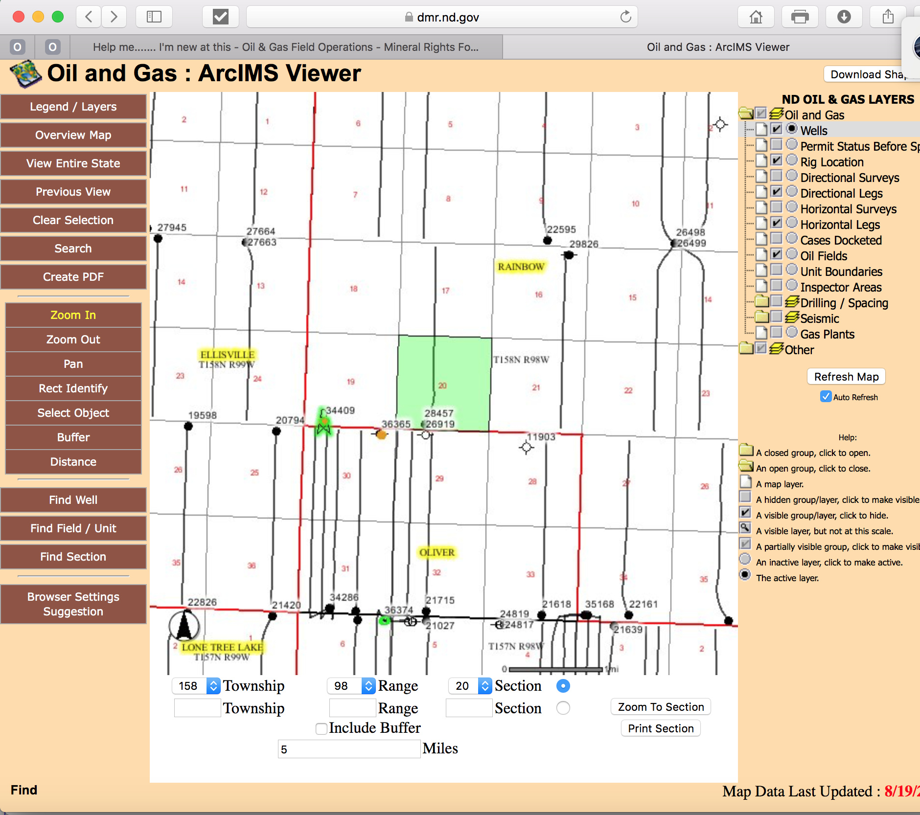Click the browser back arrow

click(x=89, y=17)
